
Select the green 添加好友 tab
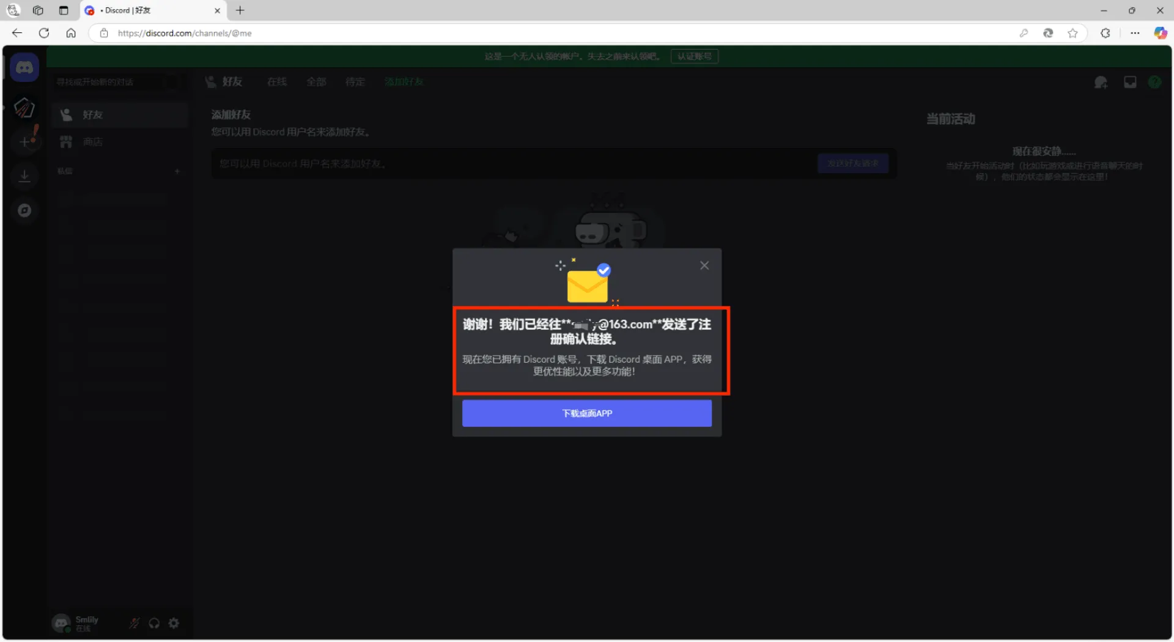[x=404, y=82]
